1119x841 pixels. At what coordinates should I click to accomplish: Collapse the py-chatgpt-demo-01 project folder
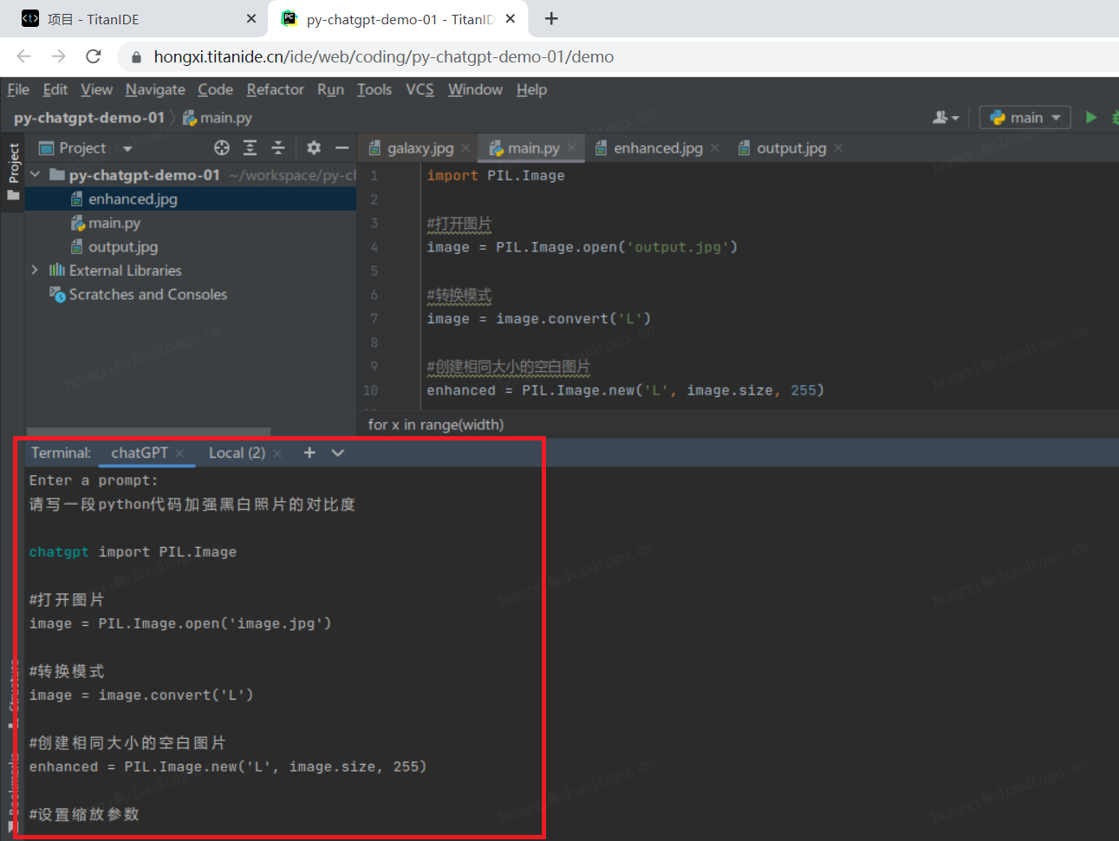click(36, 175)
